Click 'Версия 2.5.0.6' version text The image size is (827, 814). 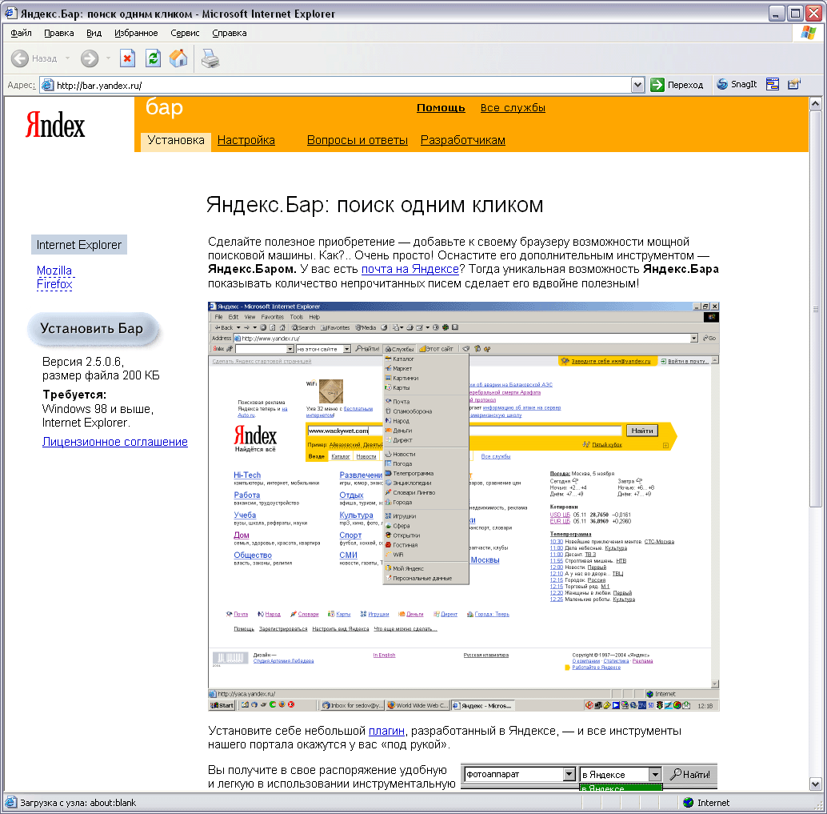tap(83, 362)
